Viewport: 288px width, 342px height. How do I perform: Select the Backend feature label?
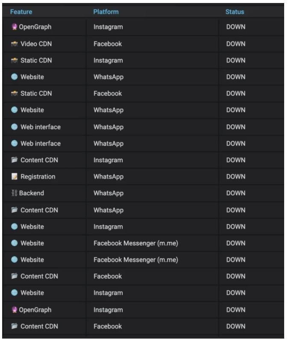pos(32,193)
